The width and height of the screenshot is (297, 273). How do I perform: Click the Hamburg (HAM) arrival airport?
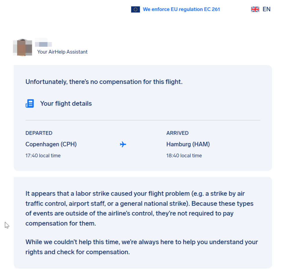[x=188, y=144]
